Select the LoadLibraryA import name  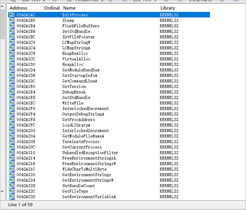tap(76, 125)
